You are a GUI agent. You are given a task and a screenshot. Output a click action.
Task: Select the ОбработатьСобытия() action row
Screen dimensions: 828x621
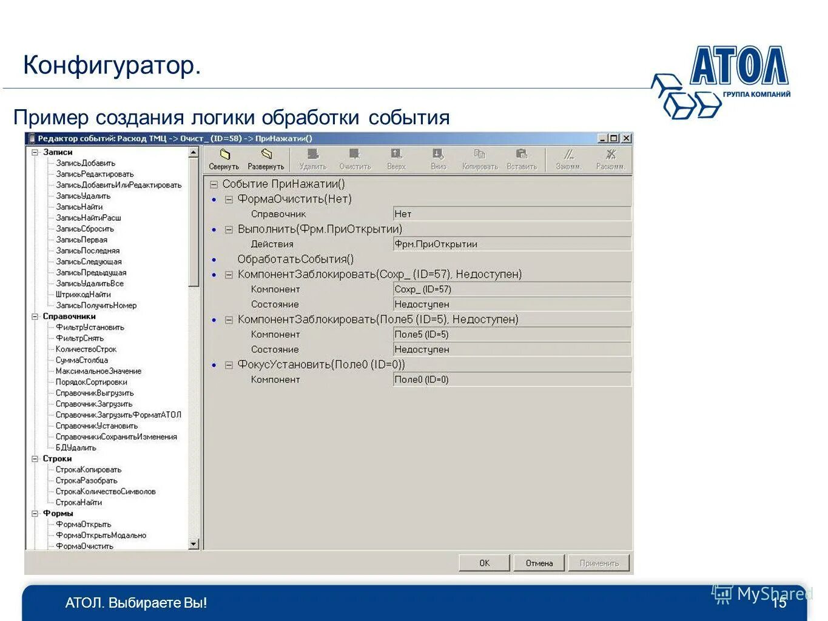pyautogui.click(x=295, y=260)
